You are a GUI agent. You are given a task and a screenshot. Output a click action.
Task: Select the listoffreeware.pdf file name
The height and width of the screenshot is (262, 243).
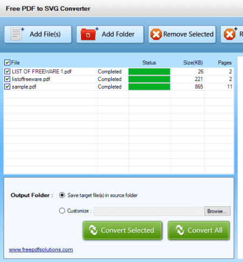pyautogui.click(x=31, y=79)
